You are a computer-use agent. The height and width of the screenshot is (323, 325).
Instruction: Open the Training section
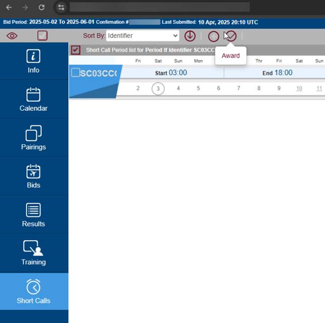[x=33, y=253]
